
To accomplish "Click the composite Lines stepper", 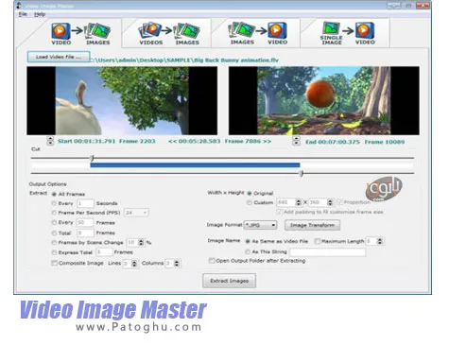I will [134, 264].
